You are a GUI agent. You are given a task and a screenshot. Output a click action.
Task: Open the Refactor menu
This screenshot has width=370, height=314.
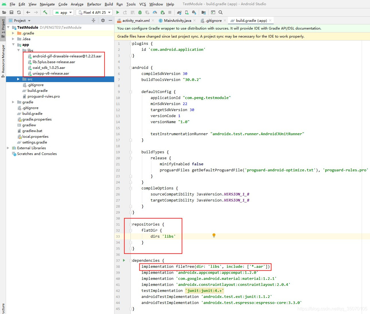coord(94,4)
